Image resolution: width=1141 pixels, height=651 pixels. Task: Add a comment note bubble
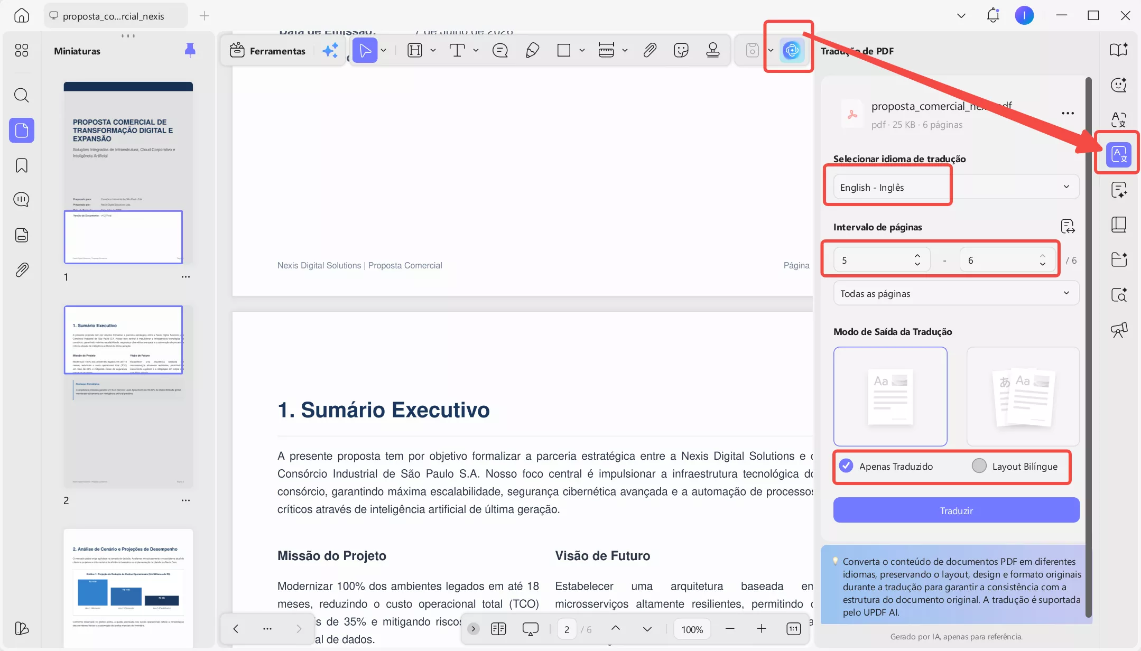pos(500,51)
